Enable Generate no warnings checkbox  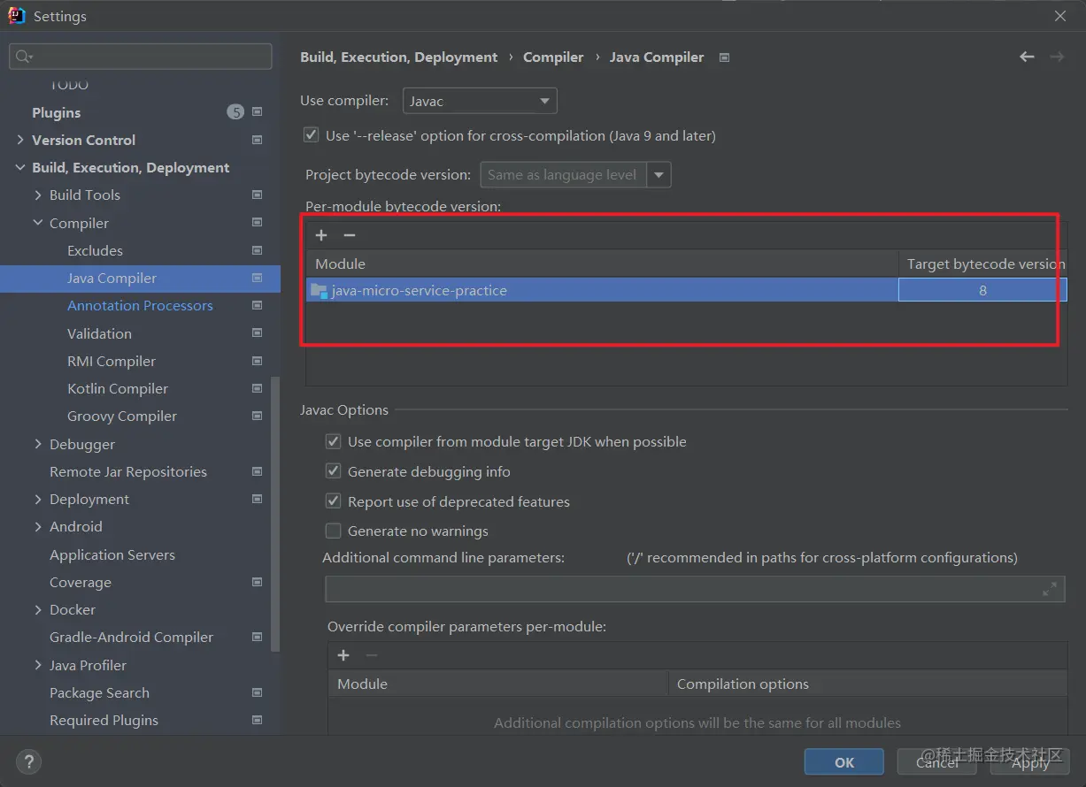(334, 531)
